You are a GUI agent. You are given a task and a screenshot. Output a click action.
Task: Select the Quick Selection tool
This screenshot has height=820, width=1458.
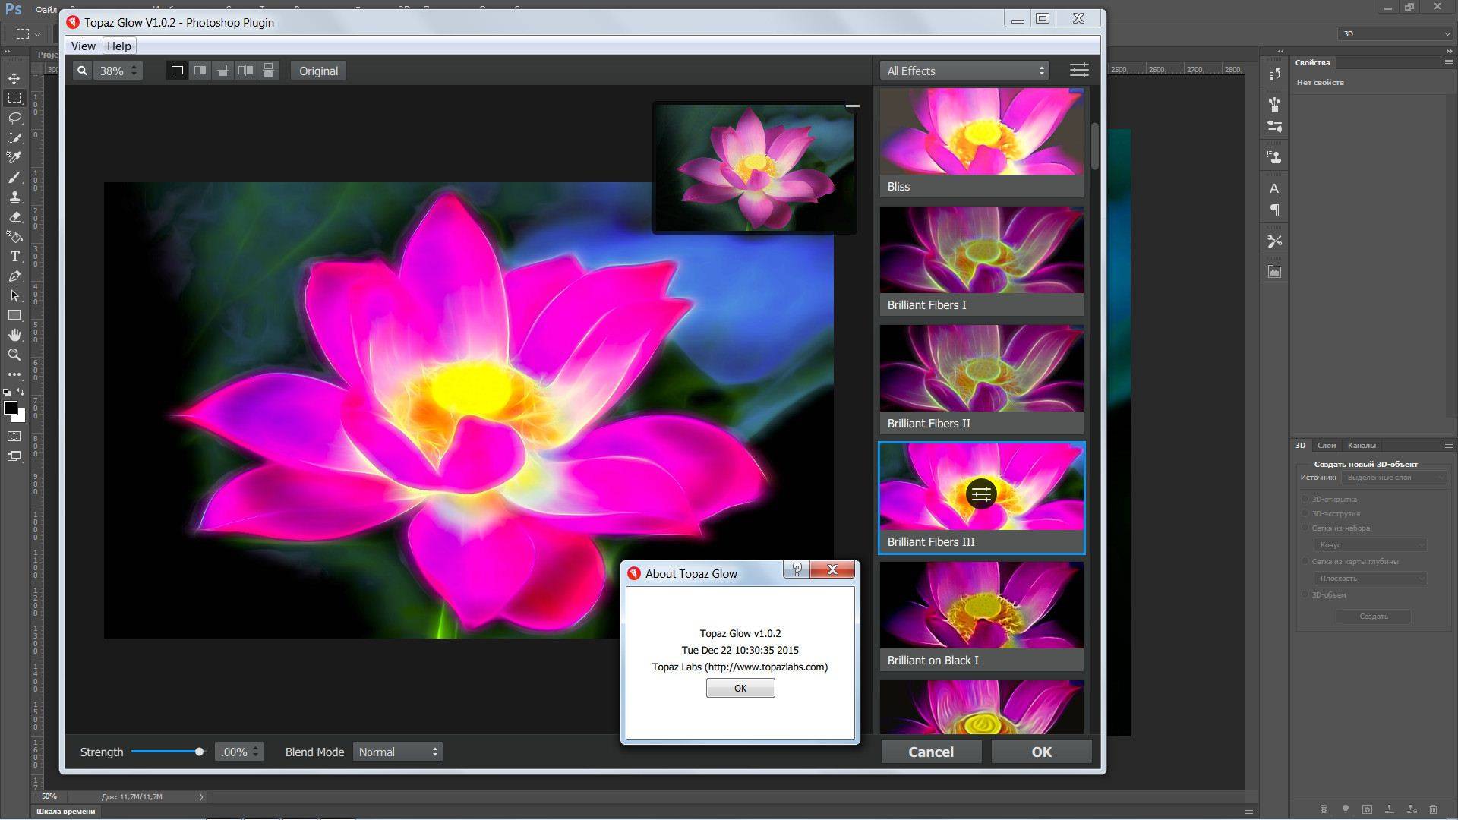14,137
